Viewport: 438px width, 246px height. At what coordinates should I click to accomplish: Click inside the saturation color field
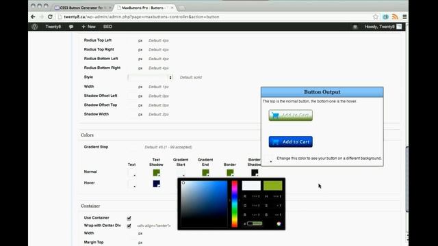tap(204, 204)
